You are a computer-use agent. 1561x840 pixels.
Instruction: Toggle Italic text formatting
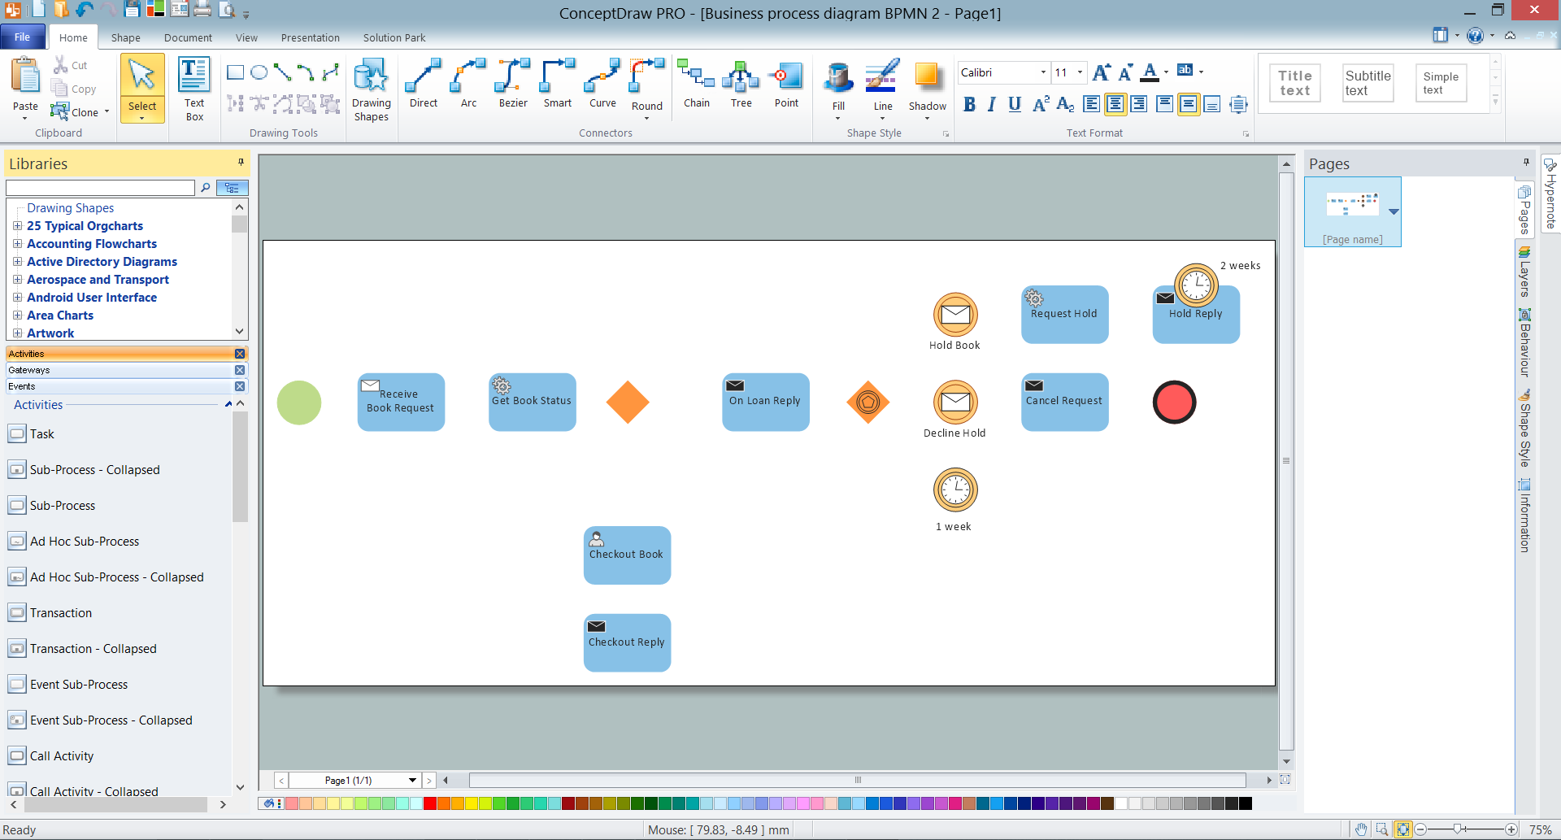click(x=992, y=104)
